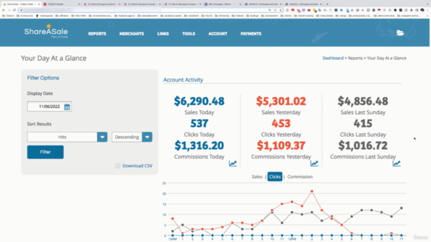Screen dimensions: 431x242
Task: Click the $1,316.20 Commissions Today value
Action: [199, 146]
